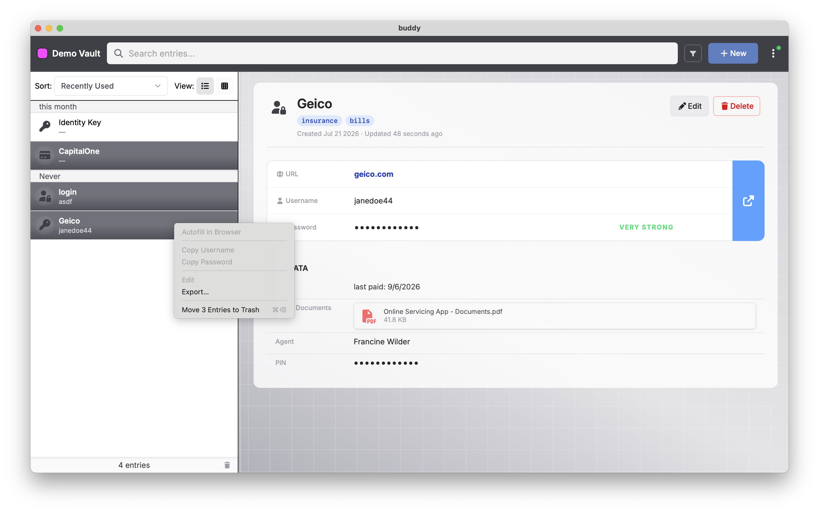Viewport: 819px width, 513px height.
Task: Open trash via status bar trash icon
Action: click(x=227, y=465)
